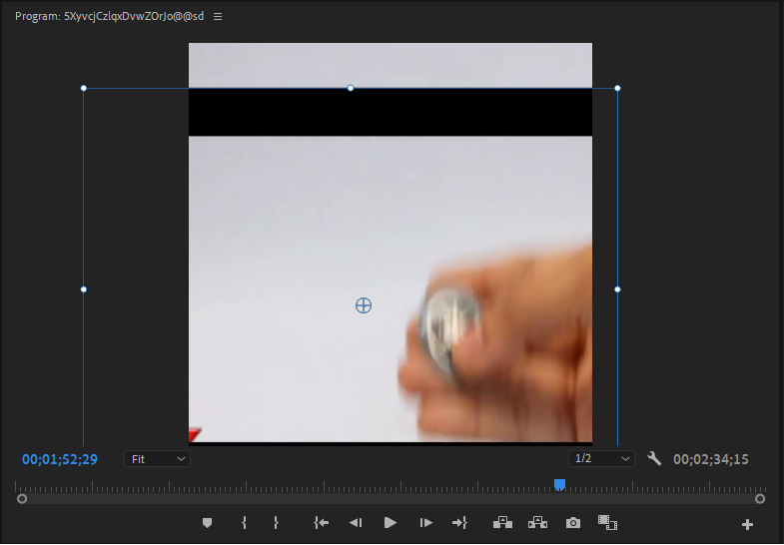Click the left zoom scroll bar handle
The image size is (784, 545).
[22, 498]
